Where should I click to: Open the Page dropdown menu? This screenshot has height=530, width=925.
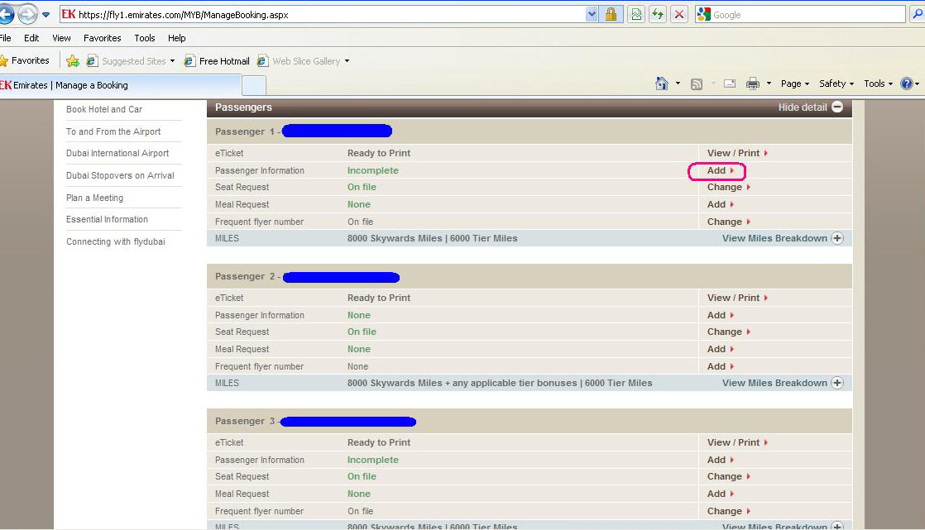coord(794,84)
